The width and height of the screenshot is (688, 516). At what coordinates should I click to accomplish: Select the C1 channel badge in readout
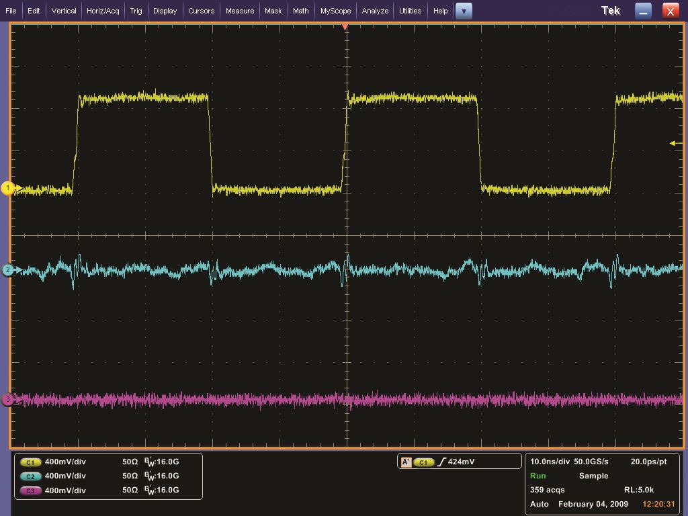point(30,462)
